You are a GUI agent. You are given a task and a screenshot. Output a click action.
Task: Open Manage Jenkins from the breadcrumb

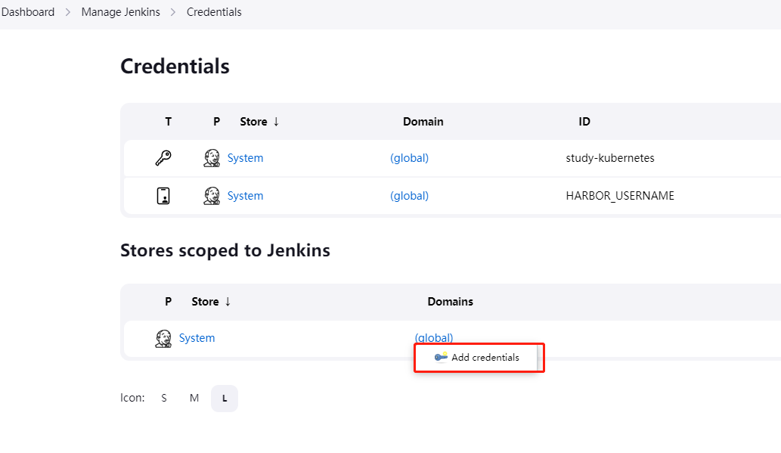click(120, 11)
